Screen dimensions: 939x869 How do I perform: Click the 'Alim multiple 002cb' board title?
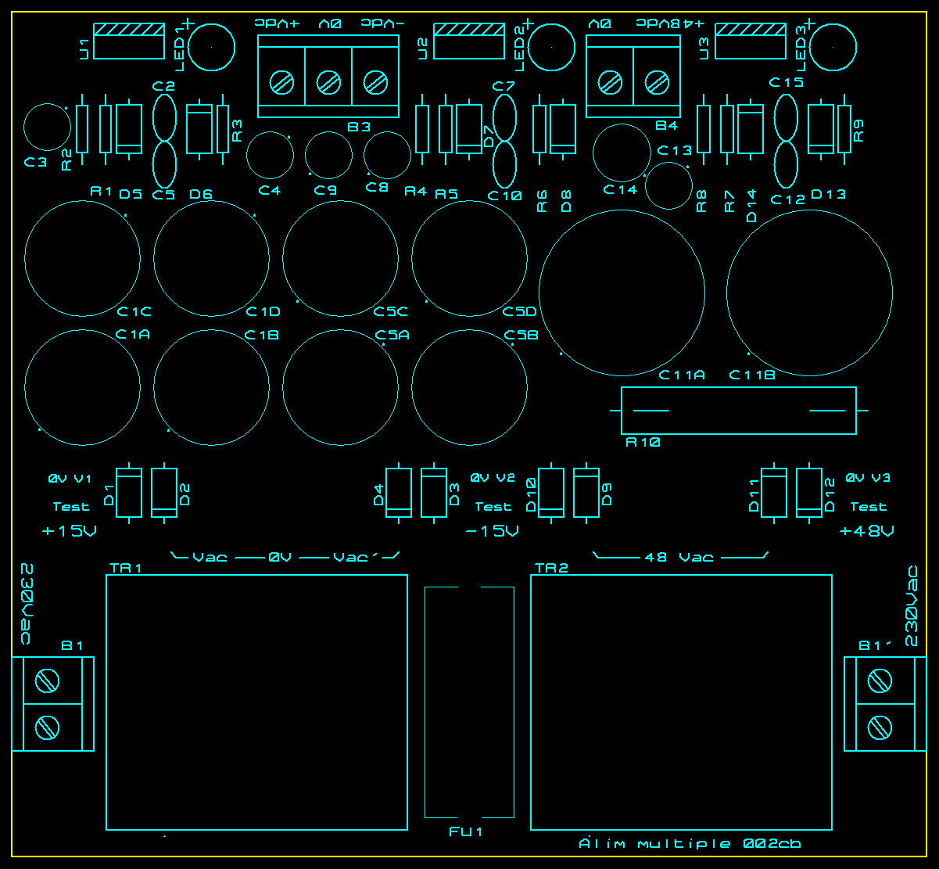click(690, 844)
